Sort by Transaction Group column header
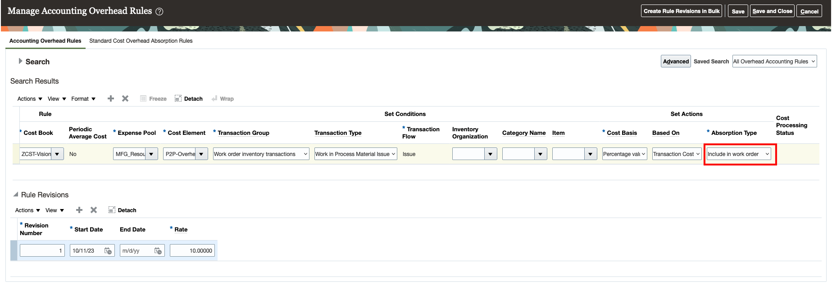Image resolution: width=832 pixels, height=285 pixels. click(243, 133)
